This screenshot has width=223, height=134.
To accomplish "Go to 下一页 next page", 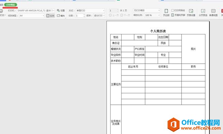I will (125, 15).
